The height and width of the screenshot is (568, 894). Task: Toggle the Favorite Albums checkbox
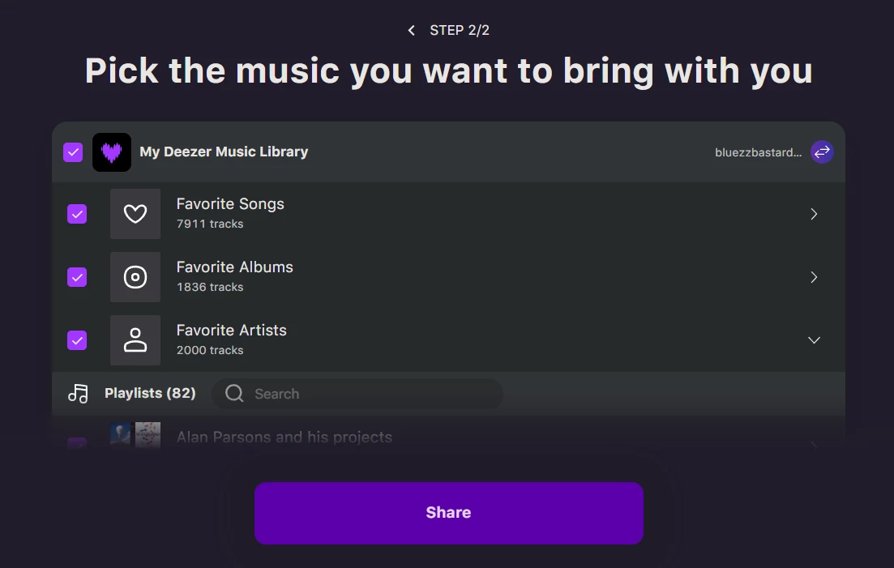point(77,277)
